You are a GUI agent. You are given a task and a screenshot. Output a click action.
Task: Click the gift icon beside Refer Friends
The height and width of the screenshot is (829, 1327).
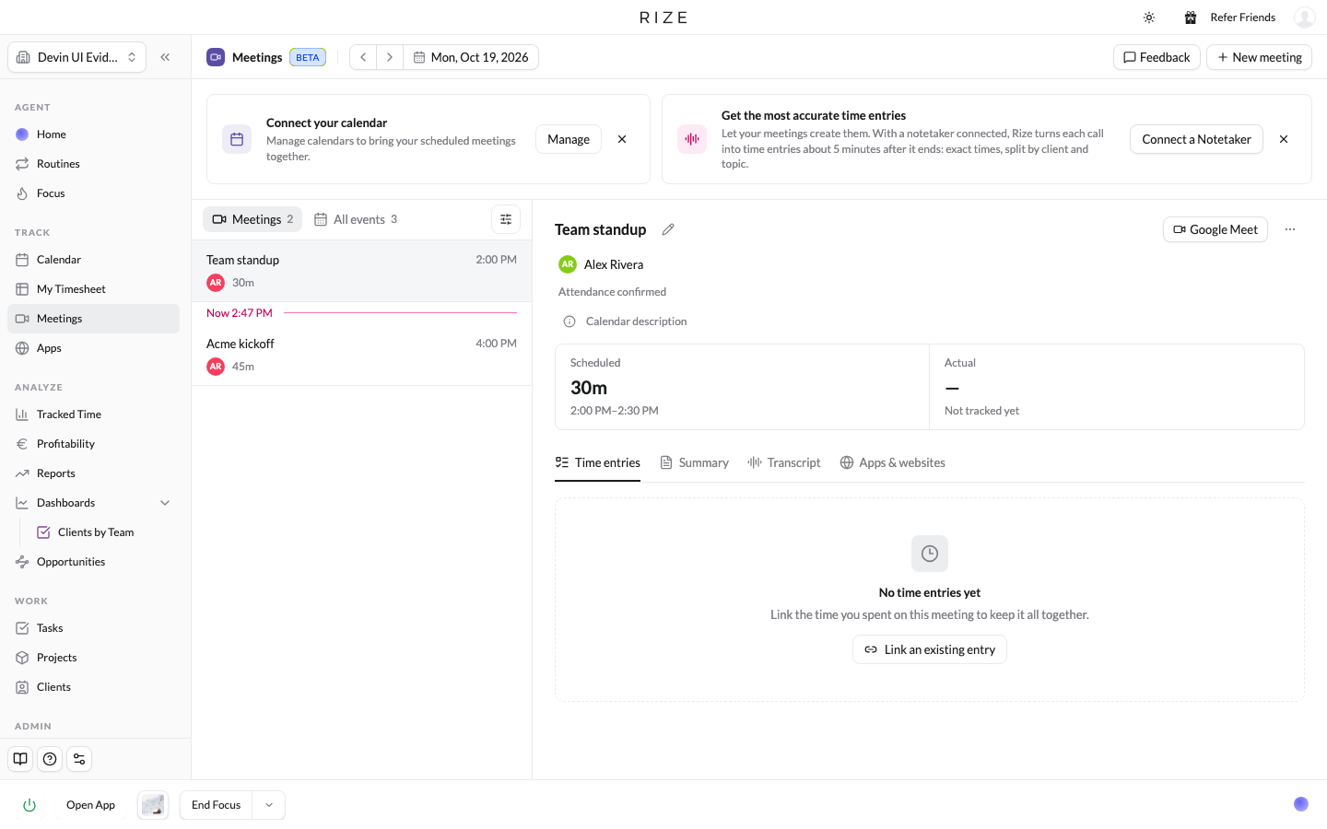[1191, 18]
